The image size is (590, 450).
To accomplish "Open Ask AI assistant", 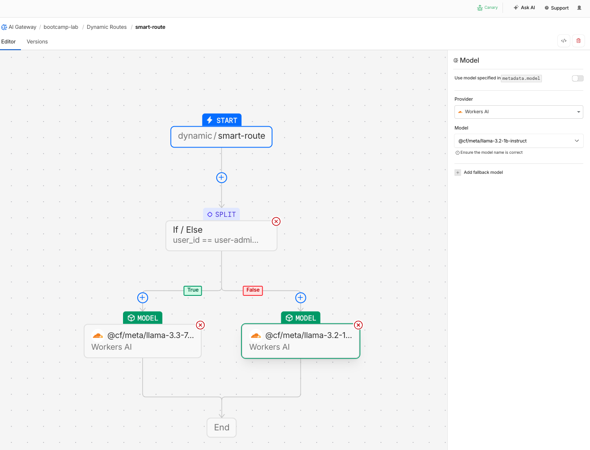I will click(x=524, y=8).
